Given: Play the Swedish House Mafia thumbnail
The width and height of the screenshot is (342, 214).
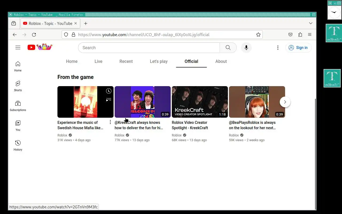Looking at the screenshot, I should (x=85, y=102).
